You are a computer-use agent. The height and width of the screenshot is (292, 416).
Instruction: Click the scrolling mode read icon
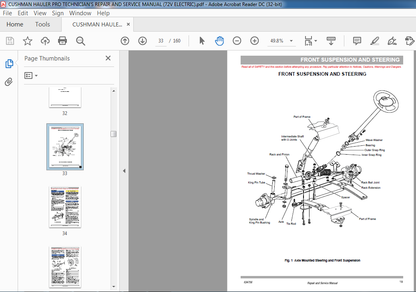331,41
